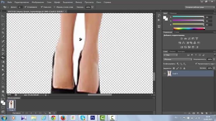The height and width of the screenshot is (121, 216).
Task: Hide Слой 0 with the eye icon
Action: [165, 74]
